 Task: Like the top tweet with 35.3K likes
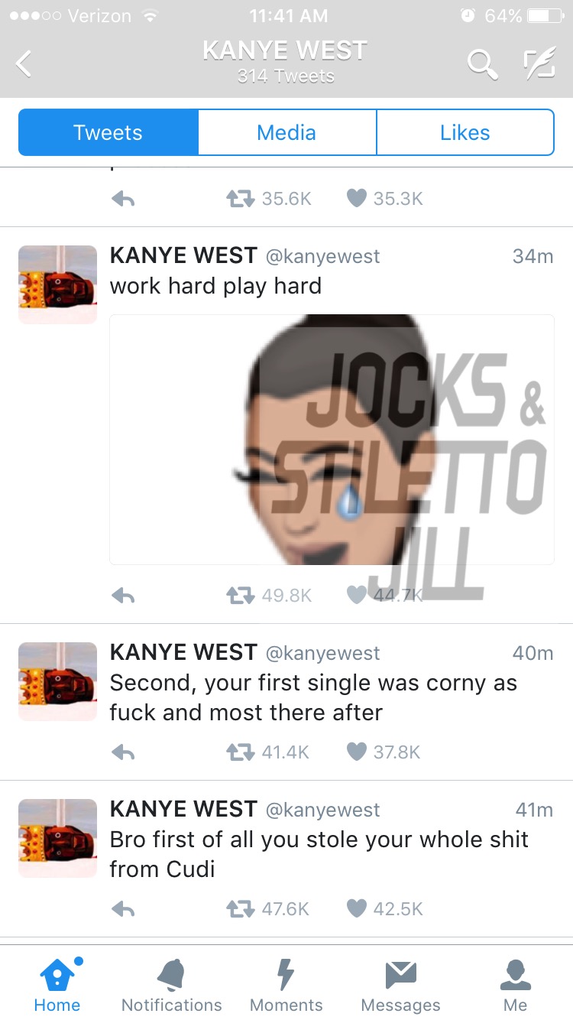click(x=356, y=199)
